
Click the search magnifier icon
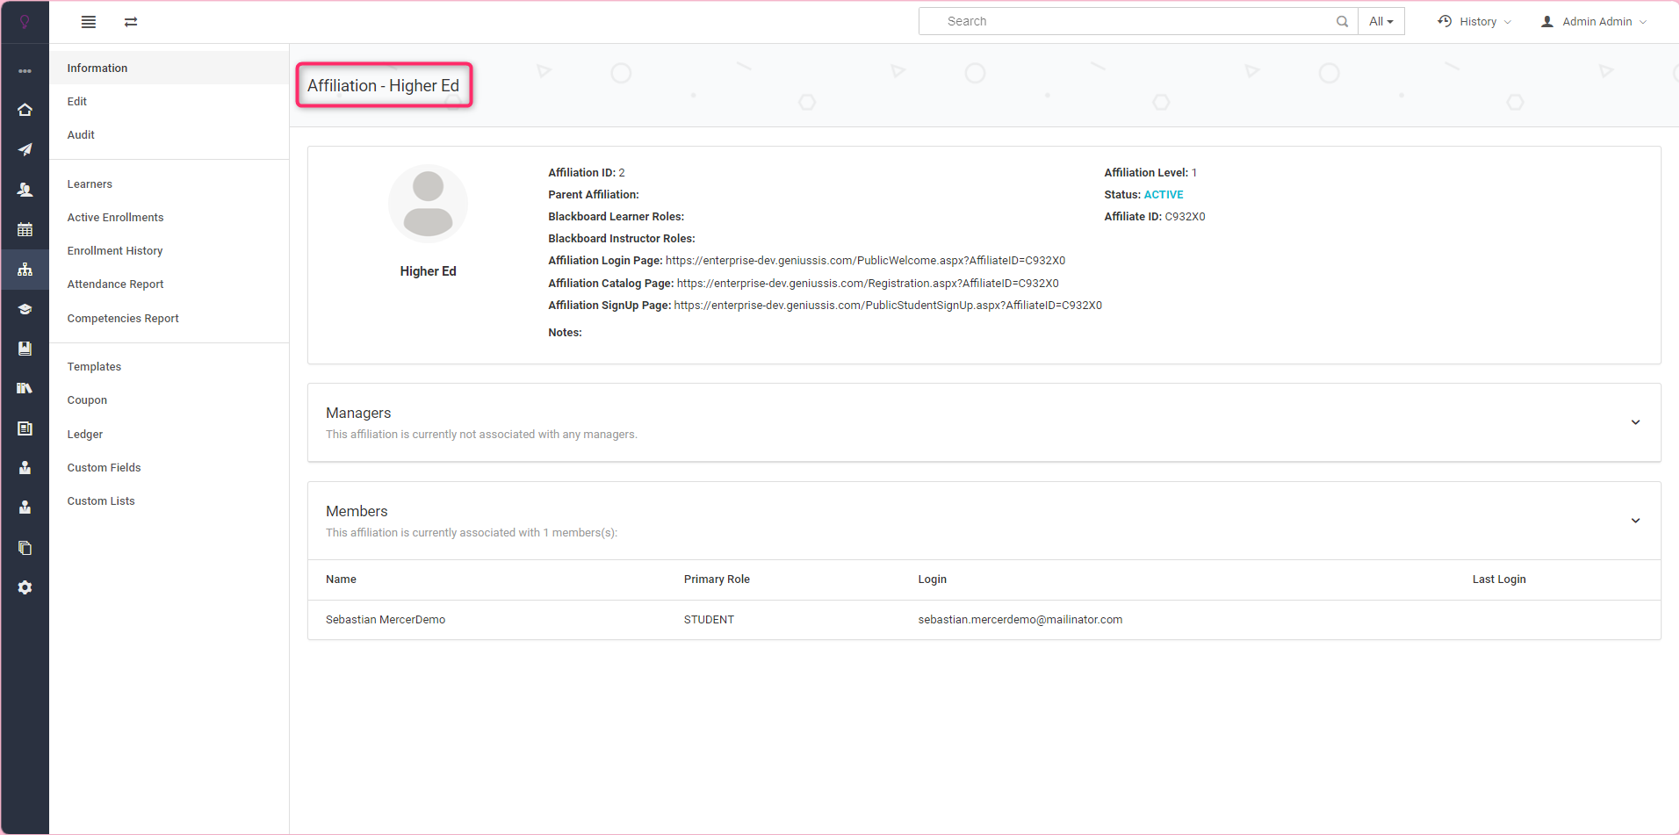pyautogui.click(x=1342, y=22)
